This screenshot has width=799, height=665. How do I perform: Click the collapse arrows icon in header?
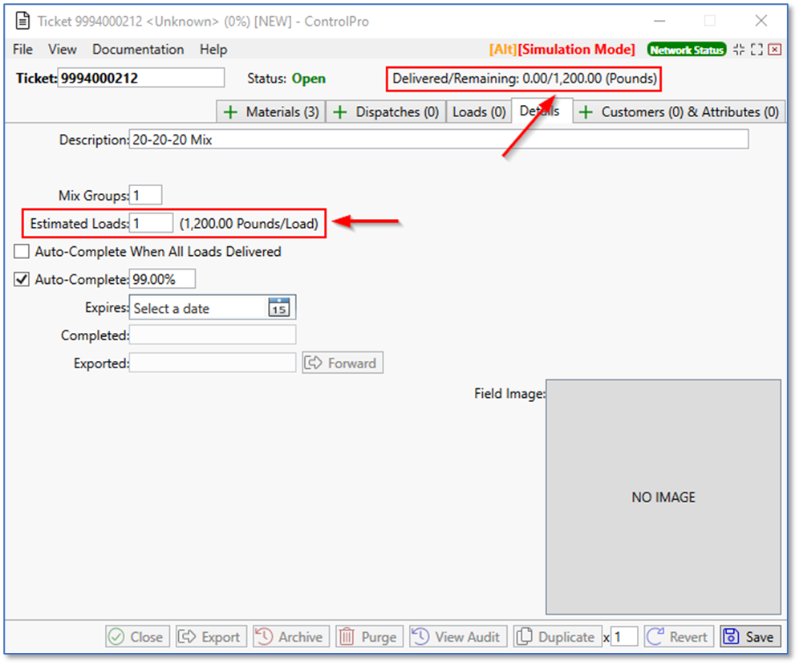click(x=739, y=50)
